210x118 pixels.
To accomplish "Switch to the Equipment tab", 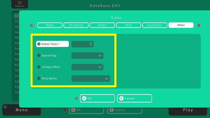I will [x=155, y=25].
